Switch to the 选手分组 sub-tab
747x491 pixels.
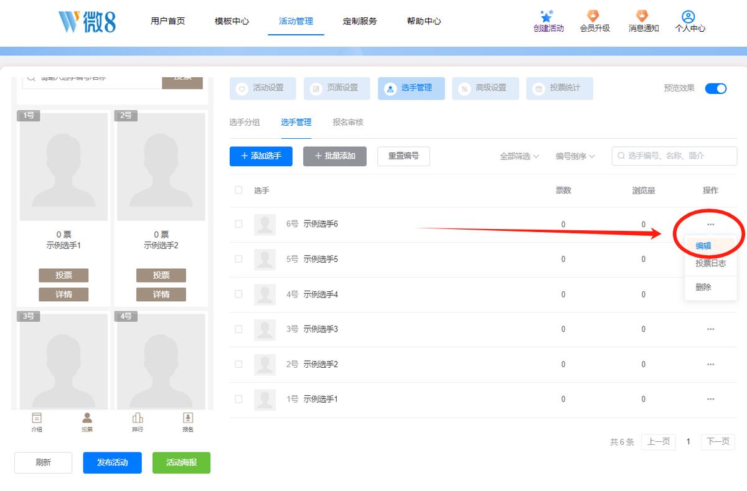[x=245, y=123]
